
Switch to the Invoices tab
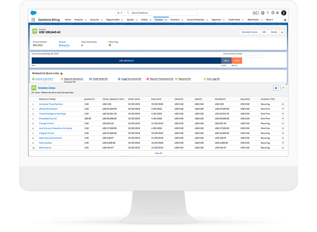point(158,20)
